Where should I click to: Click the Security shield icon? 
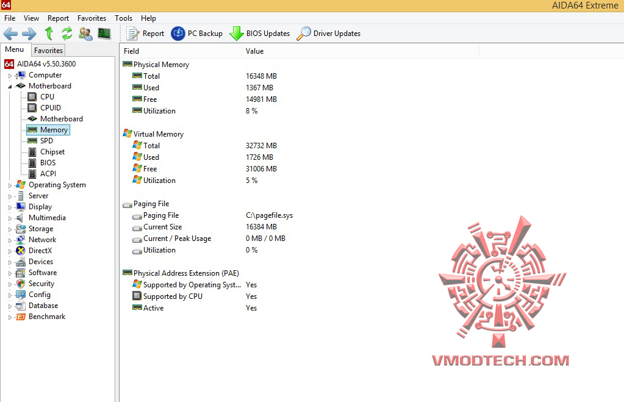pyautogui.click(x=21, y=284)
